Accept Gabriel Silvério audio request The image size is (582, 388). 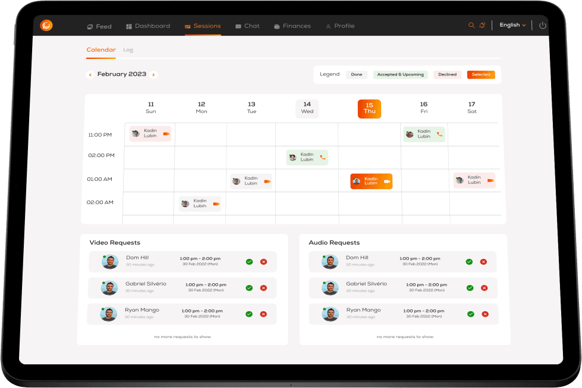(470, 287)
